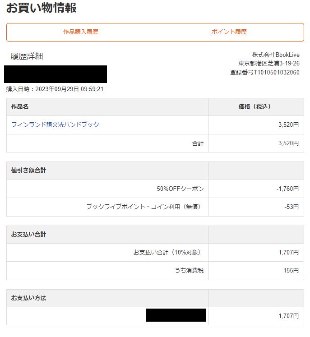
Task: Click the お買い物情報 page heading
Action: click(x=41, y=8)
